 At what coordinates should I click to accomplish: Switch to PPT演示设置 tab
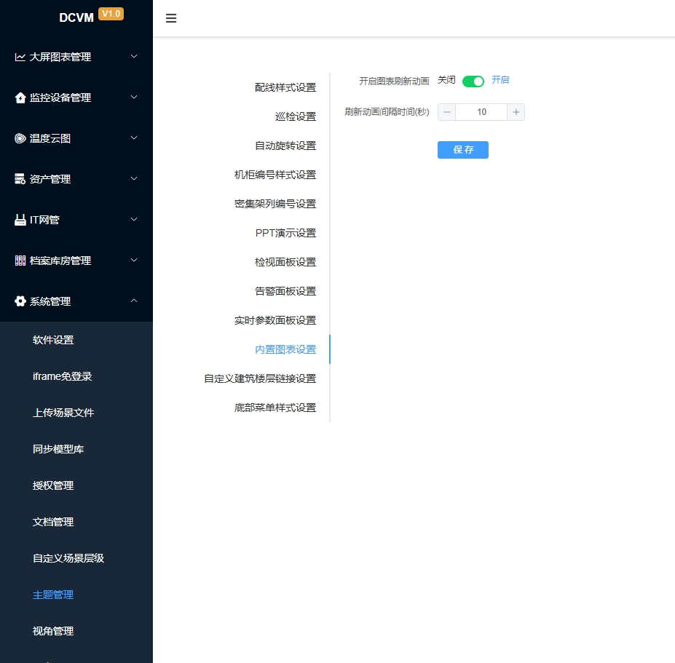click(x=285, y=233)
